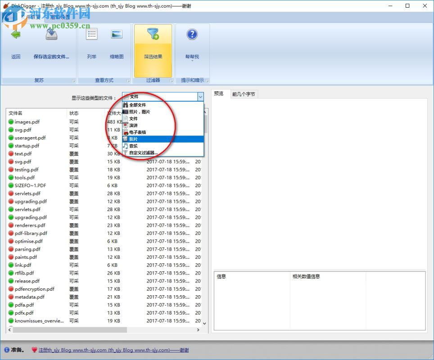
Task: Click file list scroll down arrow
Action: tap(205, 323)
